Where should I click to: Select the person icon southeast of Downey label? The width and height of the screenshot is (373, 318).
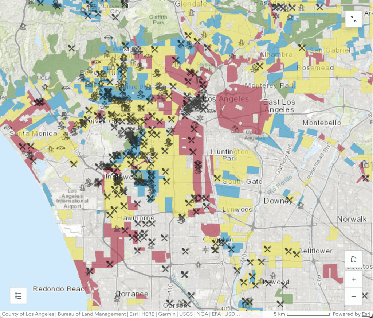pyautogui.click(x=301, y=205)
